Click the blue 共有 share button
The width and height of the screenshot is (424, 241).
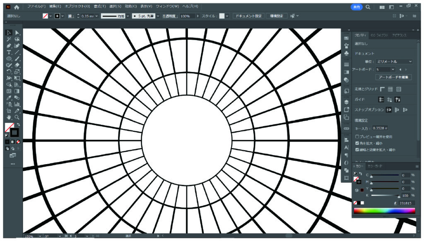(357, 7)
